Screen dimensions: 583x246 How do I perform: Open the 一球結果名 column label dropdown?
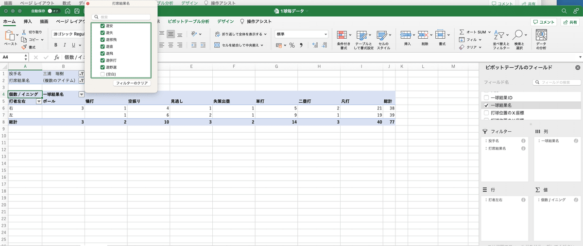tap(82, 94)
